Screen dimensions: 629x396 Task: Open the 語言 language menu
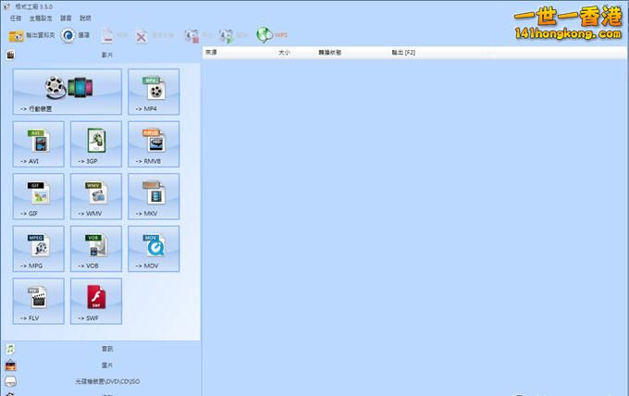coord(65,18)
